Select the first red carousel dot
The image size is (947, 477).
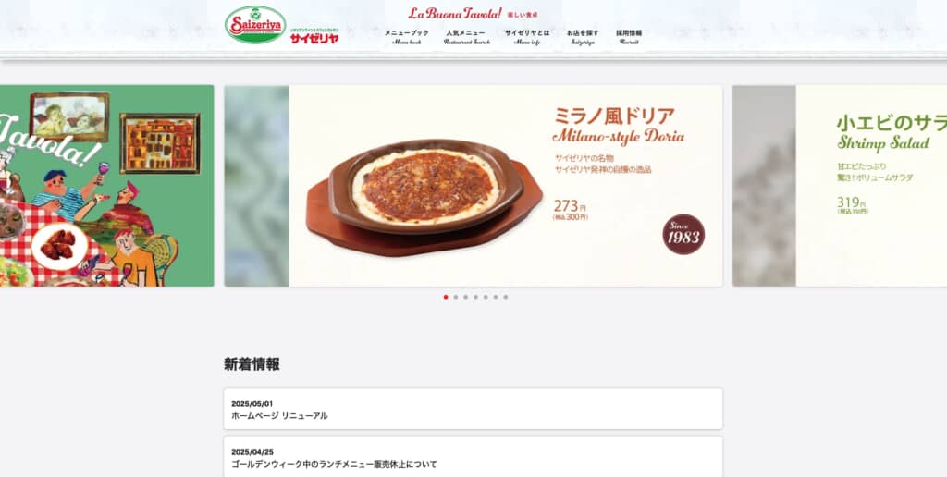coord(446,297)
